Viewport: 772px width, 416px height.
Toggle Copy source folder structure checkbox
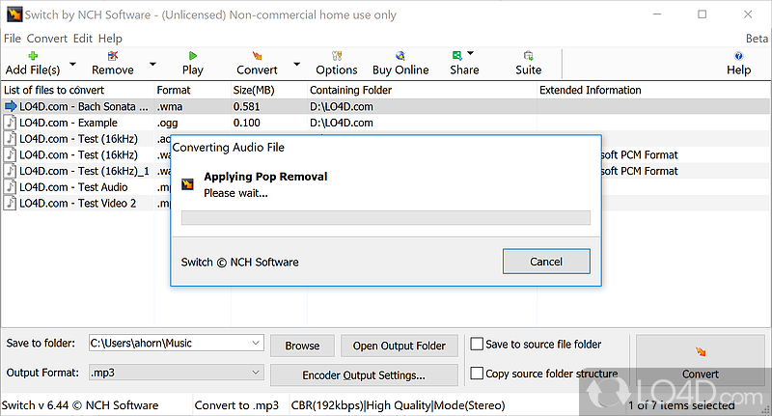point(477,374)
